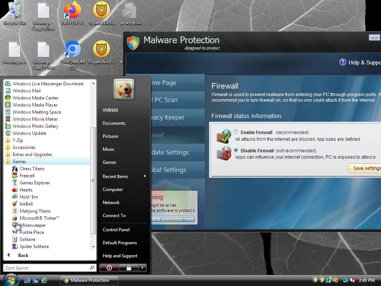Launch Solitaire from start menu
Viewport: 381px width, 286px height.
[x=28, y=239]
